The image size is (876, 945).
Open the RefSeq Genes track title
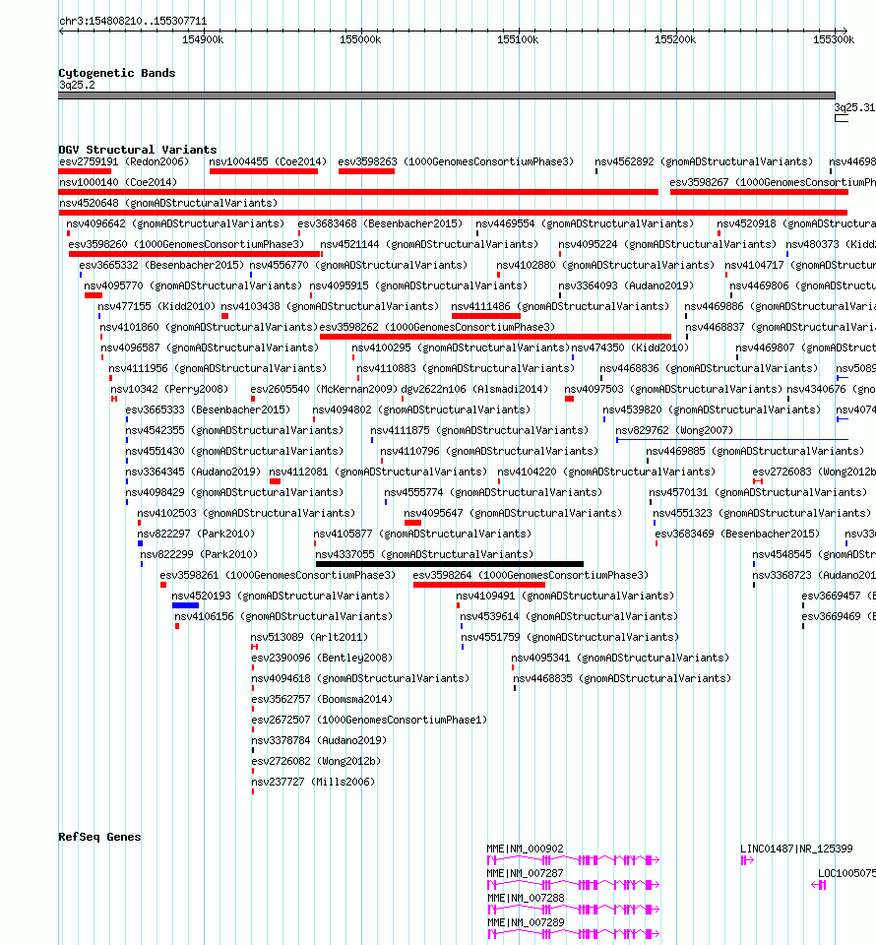pyautogui.click(x=99, y=837)
